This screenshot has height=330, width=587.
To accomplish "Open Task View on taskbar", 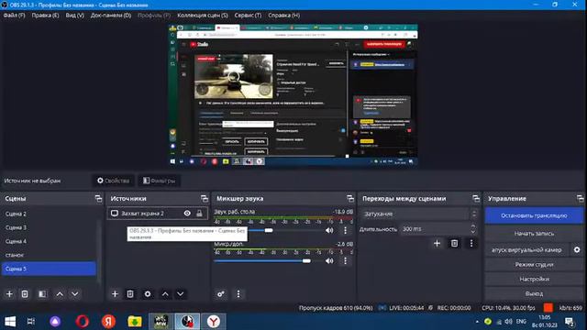I will pyautogui.click(x=31, y=322).
